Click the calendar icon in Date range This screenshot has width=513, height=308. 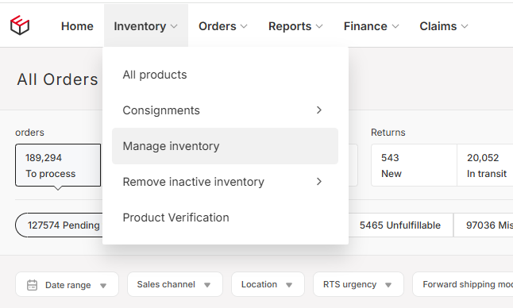[x=32, y=285]
